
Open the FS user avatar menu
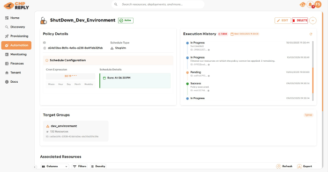(x=318, y=4)
